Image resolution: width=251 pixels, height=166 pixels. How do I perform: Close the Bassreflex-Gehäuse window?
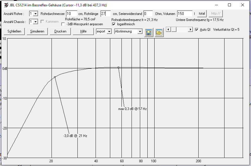(243, 5)
